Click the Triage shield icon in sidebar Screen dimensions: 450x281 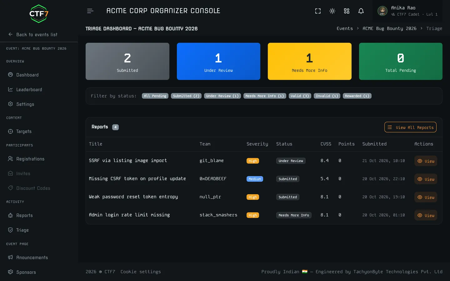pyautogui.click(x=10, y=230)
